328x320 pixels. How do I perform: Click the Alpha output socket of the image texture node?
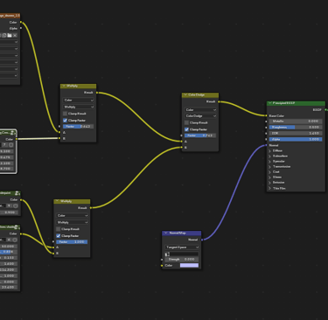pos(21,28)
